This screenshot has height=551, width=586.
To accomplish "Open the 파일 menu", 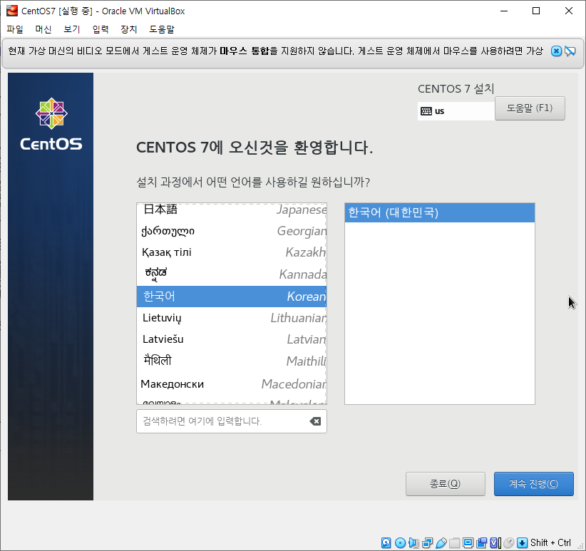I will (x=15, y=29).
